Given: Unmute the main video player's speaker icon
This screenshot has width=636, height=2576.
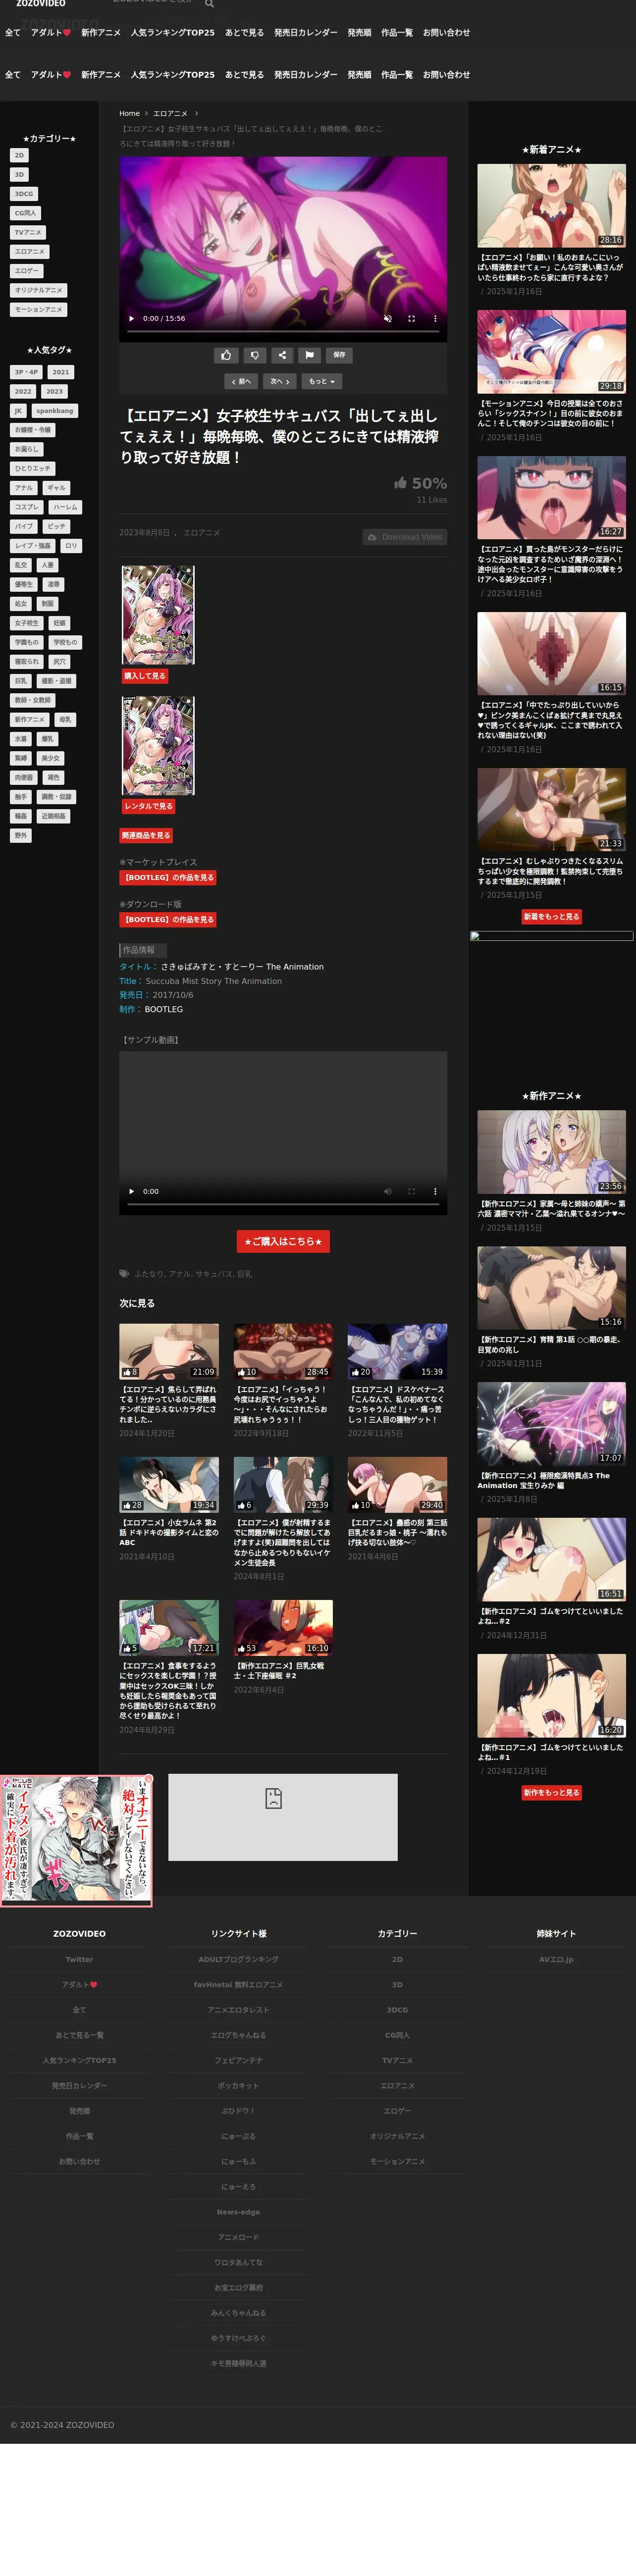Looking at the screenshot, I should tap(387, 318).
